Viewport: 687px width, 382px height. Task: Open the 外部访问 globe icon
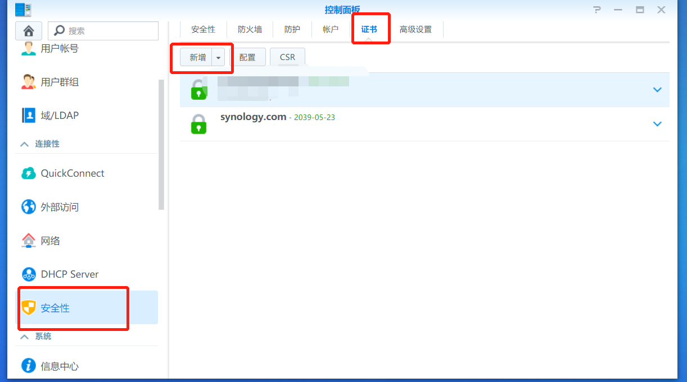click(28, 207)
